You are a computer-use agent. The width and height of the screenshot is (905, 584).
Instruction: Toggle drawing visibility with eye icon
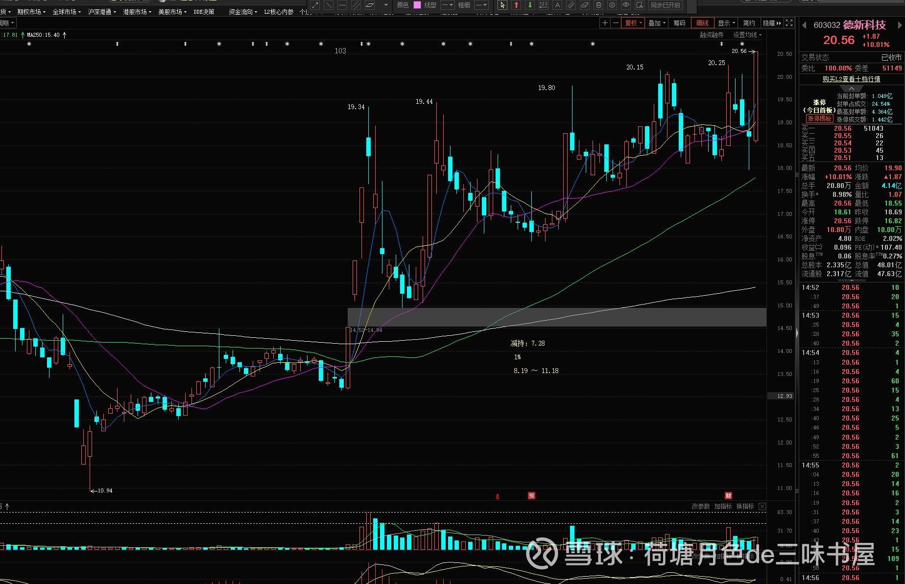point(626,5)
